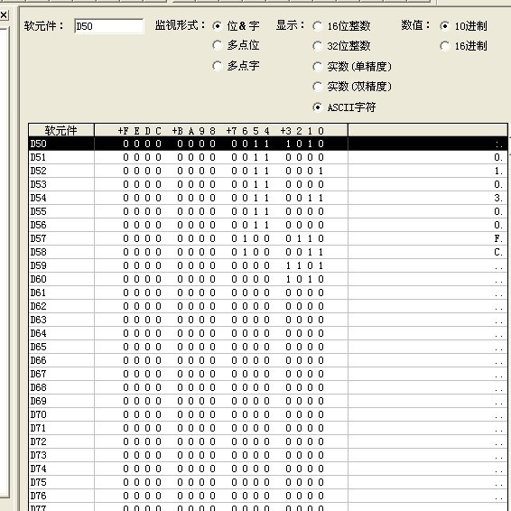Screen dimensions: 511x511
Task: Select the D53 device row
Action: (x=268, y=184)
